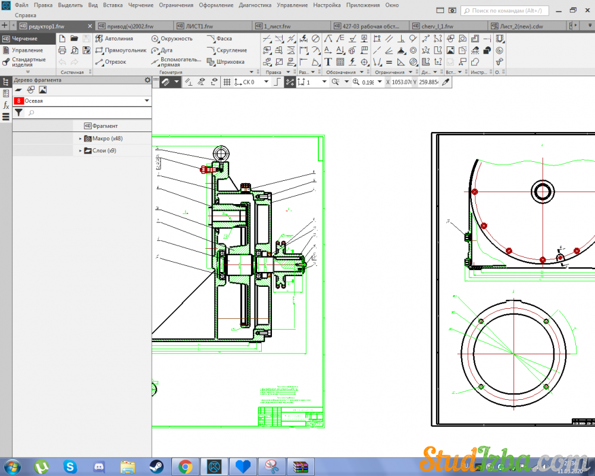Screen dimensions: 595x476
Task: Toggle the snapping magnet button
Action: (165, 82)
